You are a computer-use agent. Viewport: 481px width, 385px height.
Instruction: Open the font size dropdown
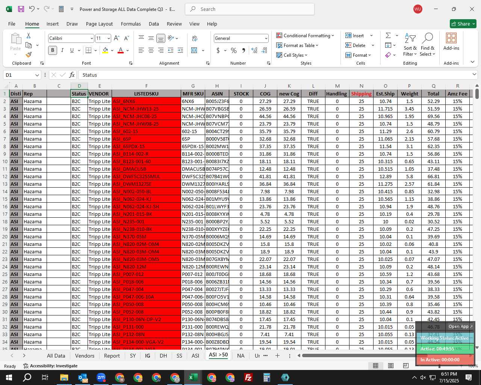pos(109,38)
